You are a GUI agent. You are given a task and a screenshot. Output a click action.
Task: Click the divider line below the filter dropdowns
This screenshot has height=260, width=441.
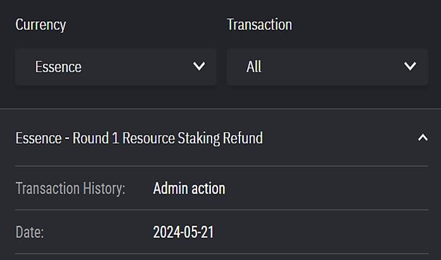(220, 109)
